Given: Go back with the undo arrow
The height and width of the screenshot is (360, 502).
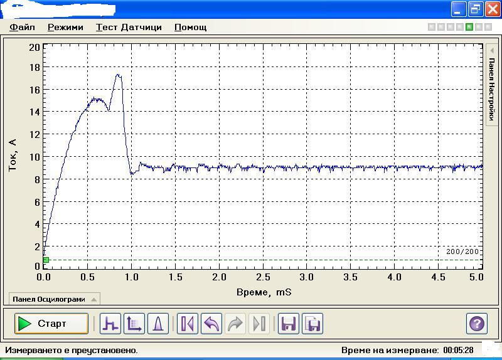Looking at the screenshot, I should pos(211,324).
